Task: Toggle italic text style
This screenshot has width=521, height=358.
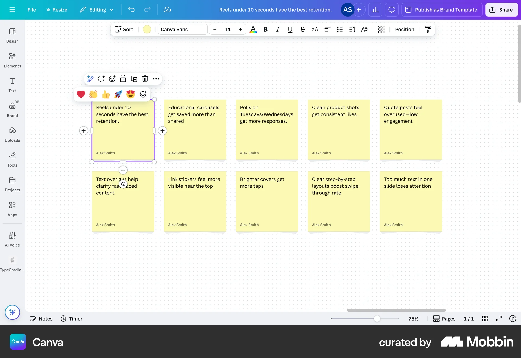Action: 278,29
